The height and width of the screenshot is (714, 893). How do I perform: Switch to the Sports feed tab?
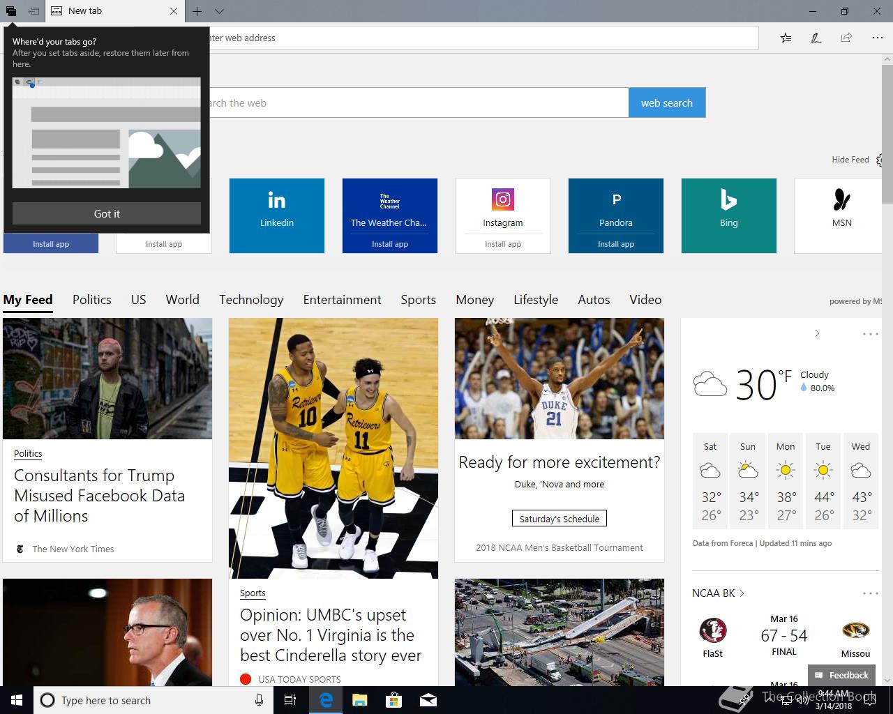tap(419, 300)
